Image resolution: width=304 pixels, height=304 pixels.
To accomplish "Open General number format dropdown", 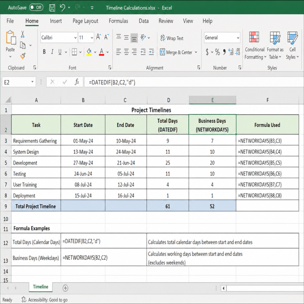I will (x=238, y=38).
